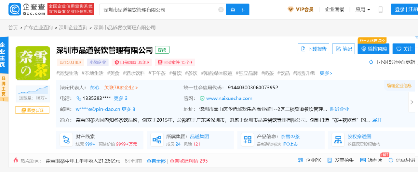Click the #茶饮 hashtag
The image size is (418, 172).
191,73
